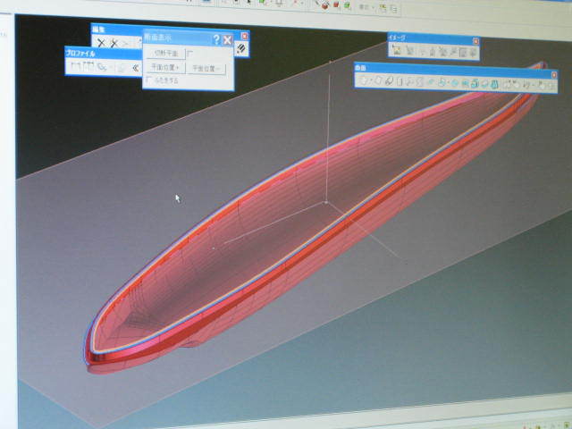Image resolution: width=572 pixels, height=429 pixels.
Task: Click the 平面位置+ button
Action: pyautogui.click(x=165, y=68)
